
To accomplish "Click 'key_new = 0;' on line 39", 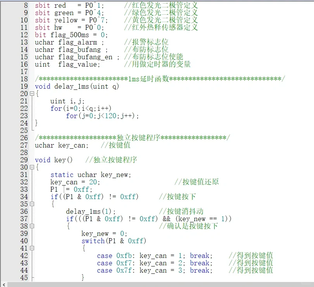I will coord(104,234).
